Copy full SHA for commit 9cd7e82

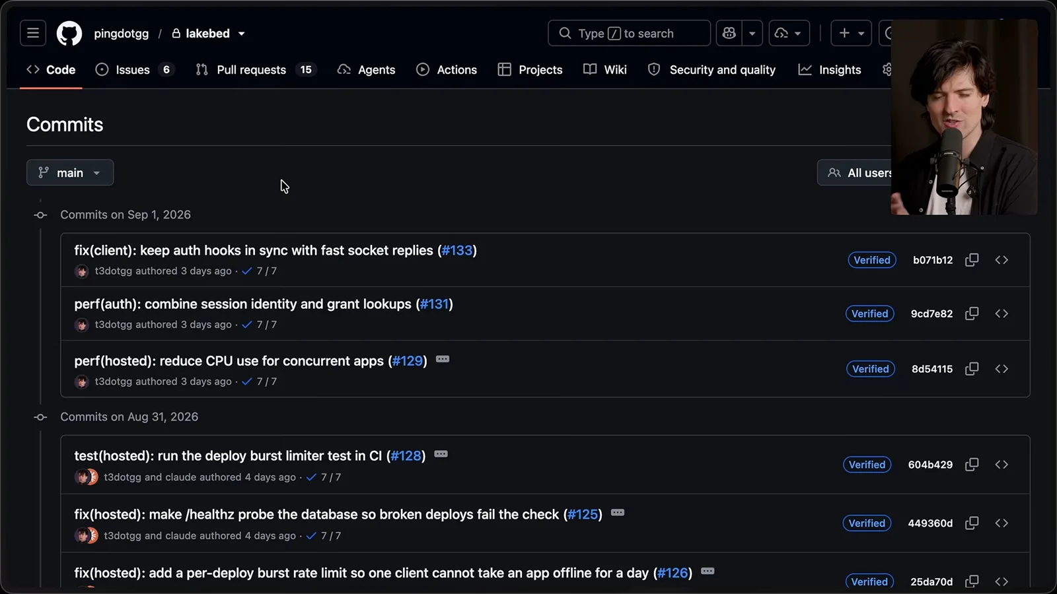[x=972, y=313]
